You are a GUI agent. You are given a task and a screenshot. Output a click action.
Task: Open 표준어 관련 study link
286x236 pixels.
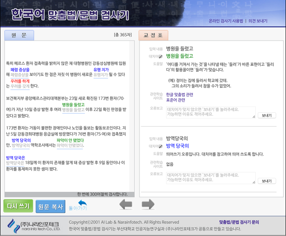tap(176, 100)
